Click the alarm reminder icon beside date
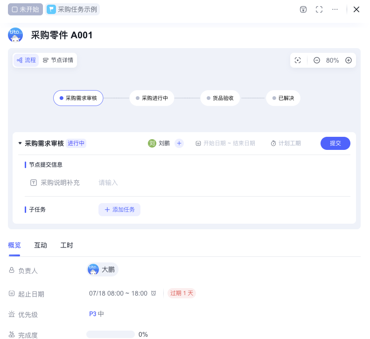This screenshot has height=339, width=370. click(154, 293)
